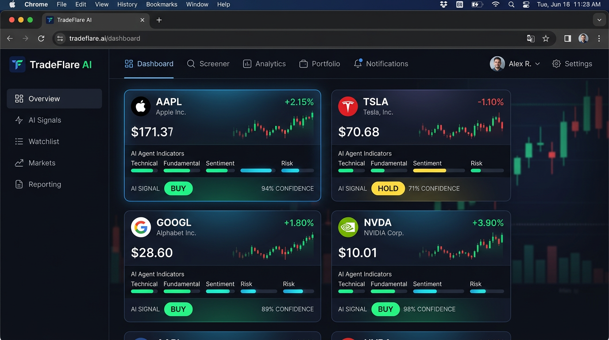609x340 pixels.
Task: Click the BUY signal on GOOGL card
Action: 178,309
